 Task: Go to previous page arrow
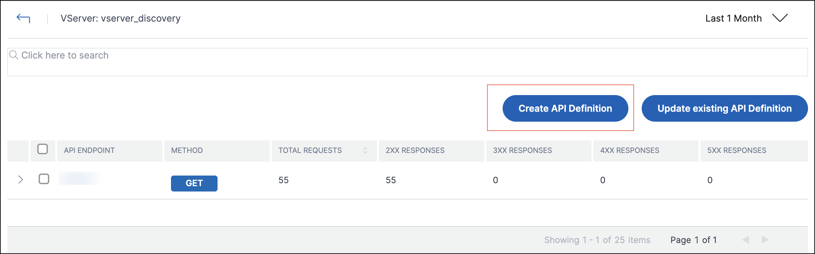click(x=746, y=240)
